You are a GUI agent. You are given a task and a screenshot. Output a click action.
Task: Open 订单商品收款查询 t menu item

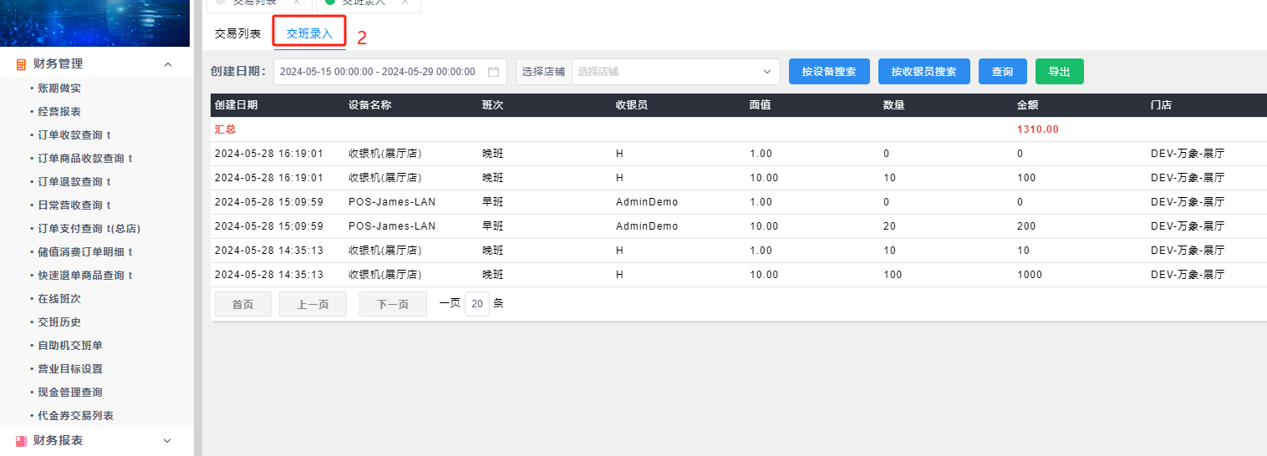[x=84, y=158]
